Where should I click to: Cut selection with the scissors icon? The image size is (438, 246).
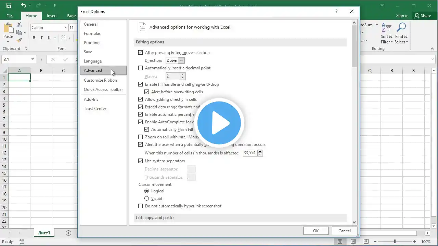(x=19, y=25)
